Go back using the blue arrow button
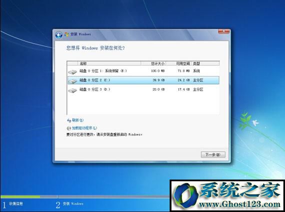285x212 pixels. click(58, 35)
